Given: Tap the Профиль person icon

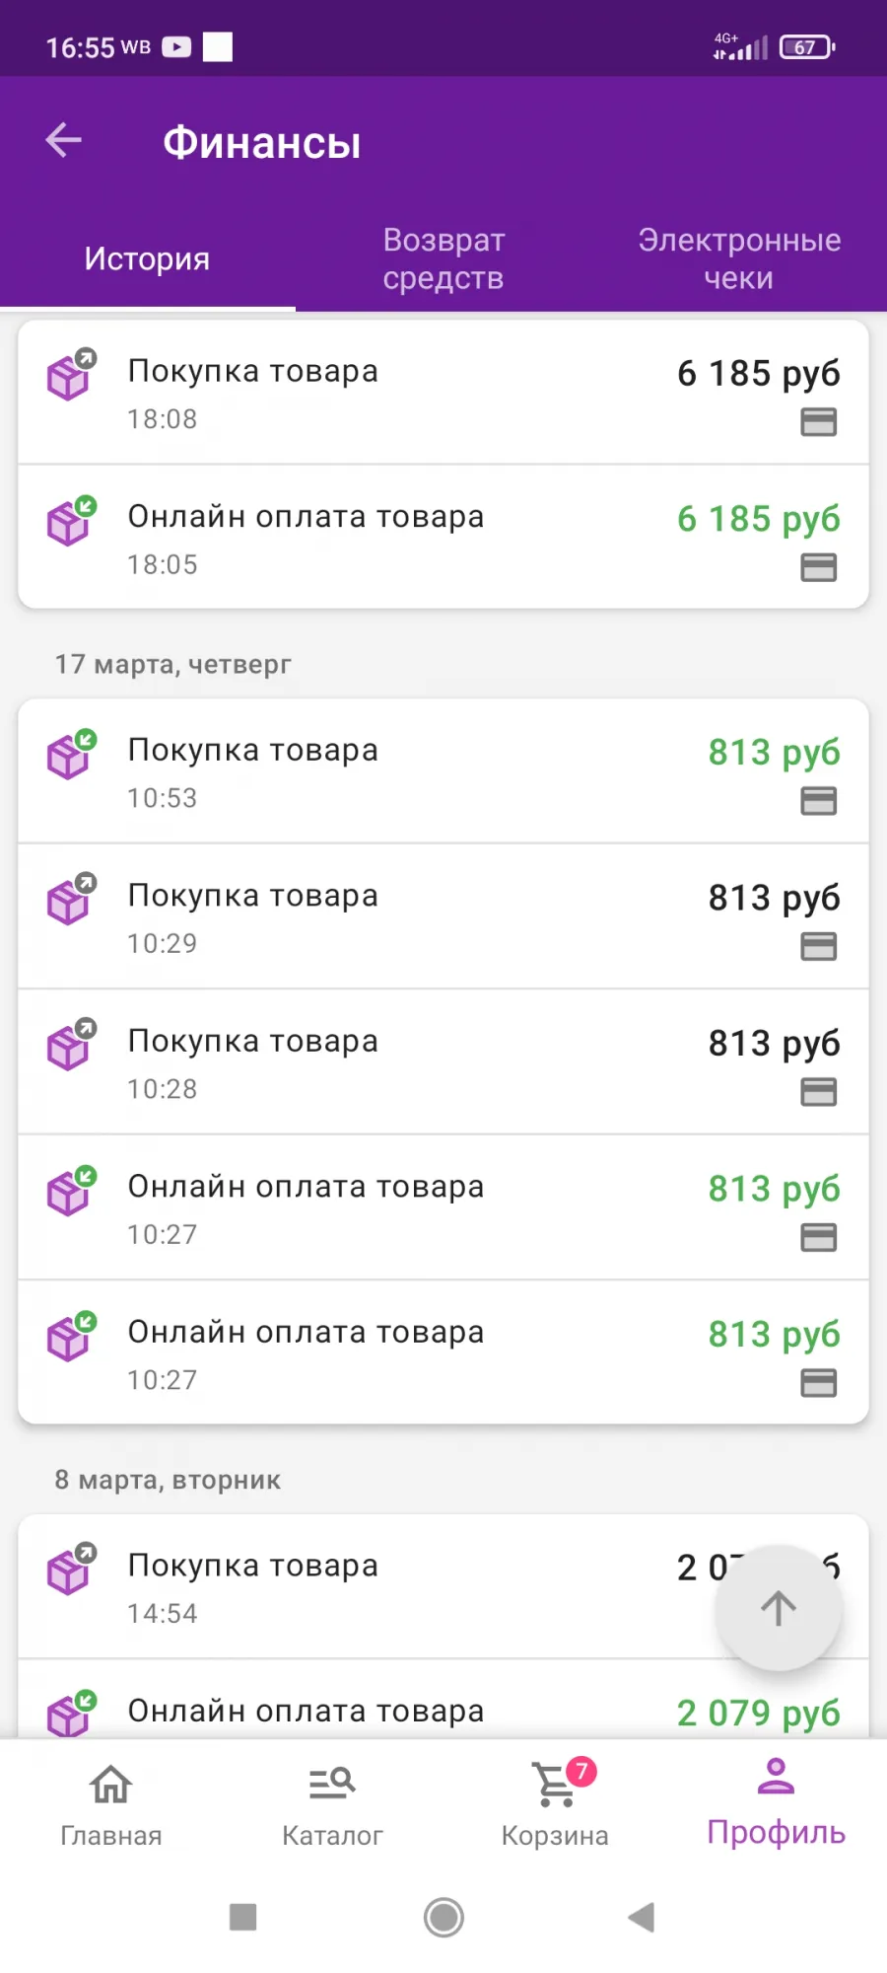Looking at the screenshot, I should pos(777,1777).
